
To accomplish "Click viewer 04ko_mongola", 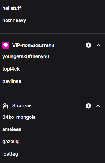I will click(19, 117).
